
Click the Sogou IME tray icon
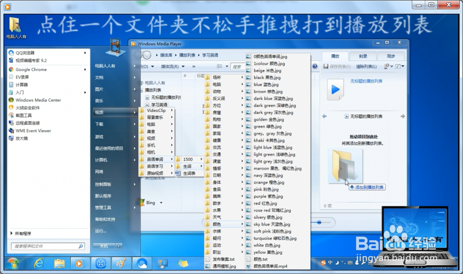coord(323,262)
